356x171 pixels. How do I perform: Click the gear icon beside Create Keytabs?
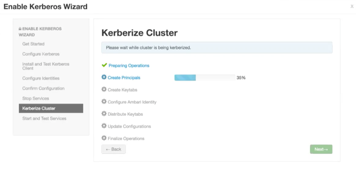(104, 89)
